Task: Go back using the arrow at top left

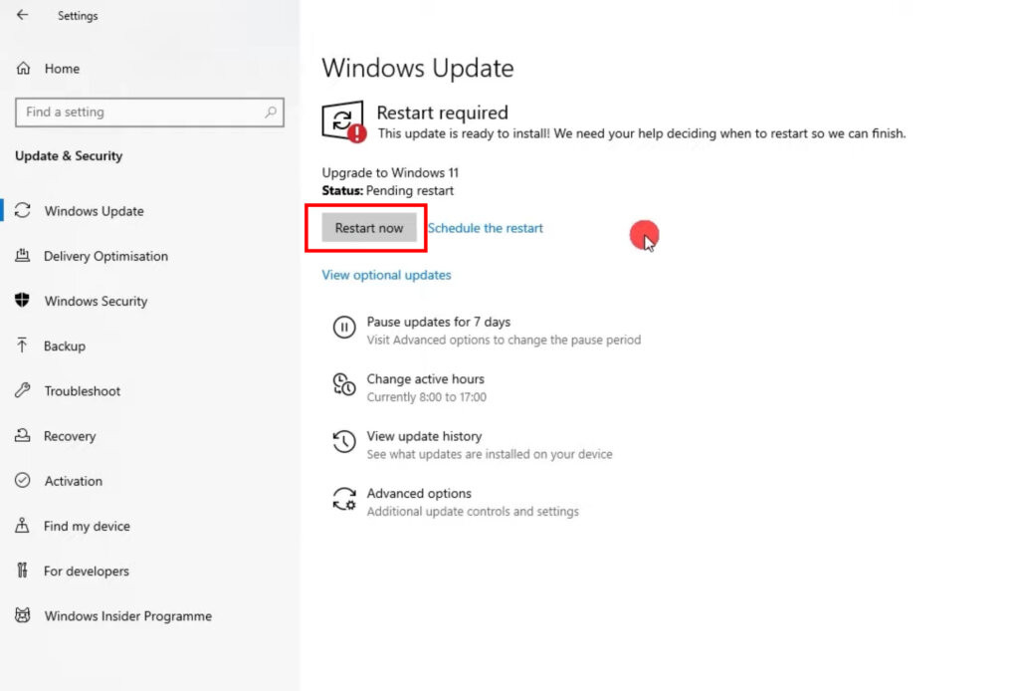Action: pyautogui.click(x=22, y=15)
